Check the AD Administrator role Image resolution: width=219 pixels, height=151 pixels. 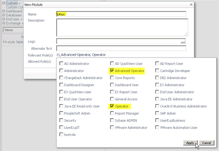[61, 63]
